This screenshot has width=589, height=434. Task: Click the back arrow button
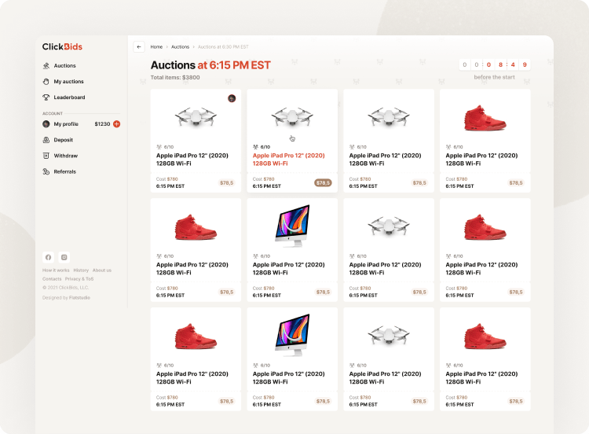[x=139, y=46]
